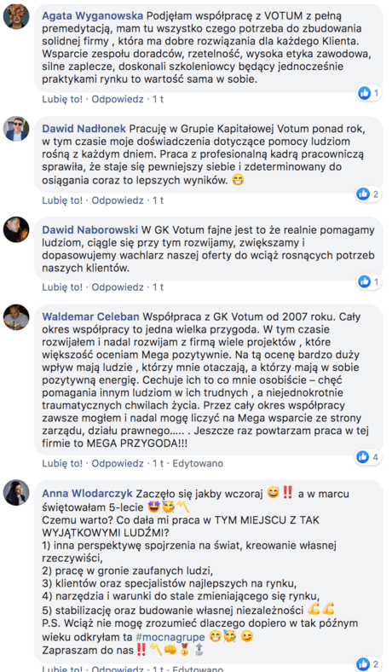Image resolution: width=392 pixels, height=672 pixels.
Task: Open Agata Wyganowska's profile picture
Action: (x=16, y=16)
